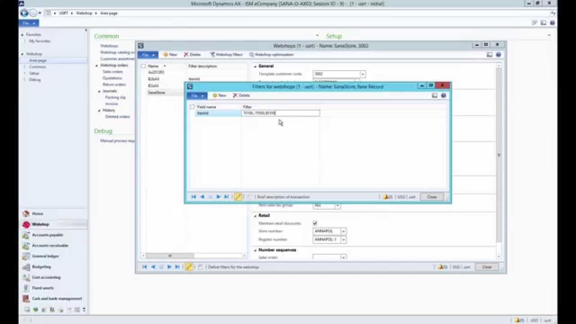The height and width of the screenshot is (324, 576).
Task: Go to next record in Webshops window
Action: pyautogui.click(x=169, y=267)
